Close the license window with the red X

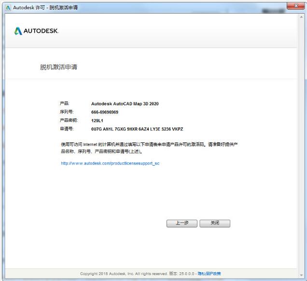[295, 6]
